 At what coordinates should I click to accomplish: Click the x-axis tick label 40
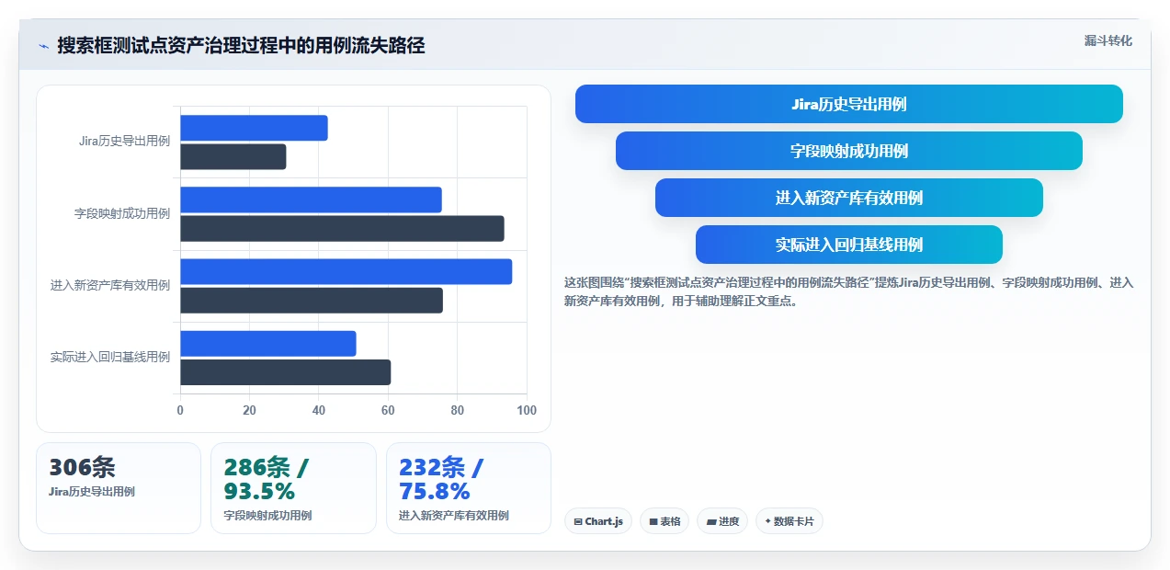319,410
